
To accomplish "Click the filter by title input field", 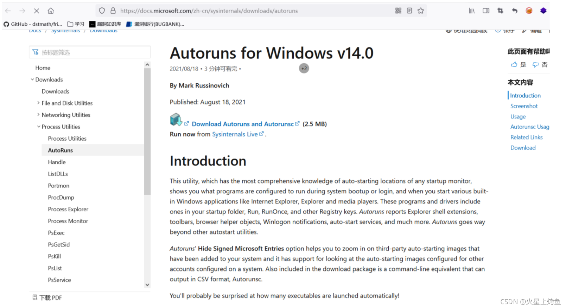I will point(90,52).
